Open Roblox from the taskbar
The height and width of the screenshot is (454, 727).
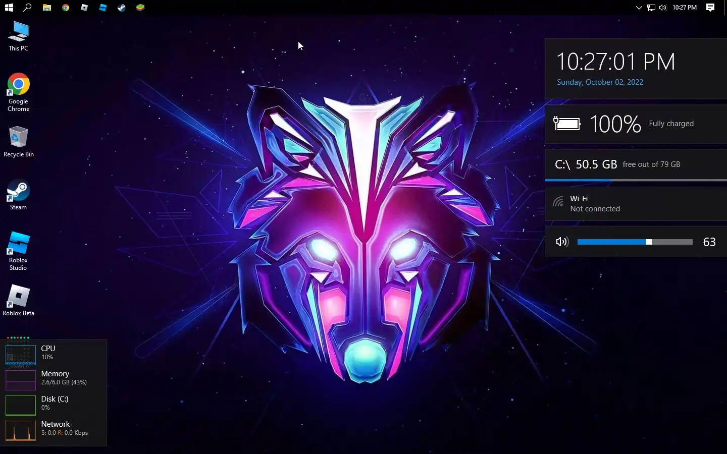click(84, 8)
